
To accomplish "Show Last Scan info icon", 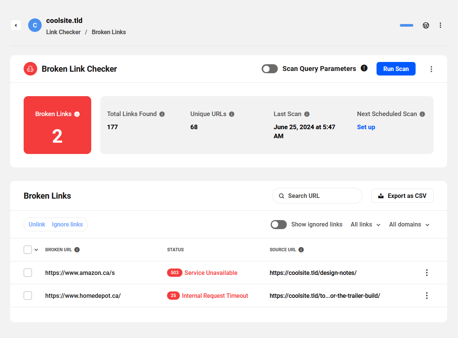I will point(307,114).
